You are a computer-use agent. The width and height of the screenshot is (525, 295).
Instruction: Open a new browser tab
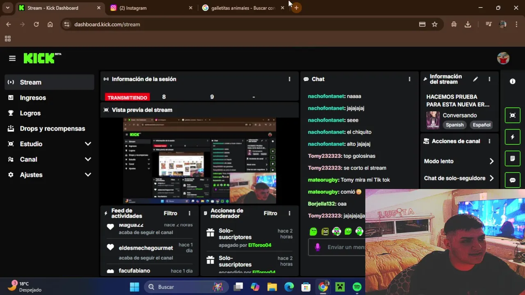(296, 8)
